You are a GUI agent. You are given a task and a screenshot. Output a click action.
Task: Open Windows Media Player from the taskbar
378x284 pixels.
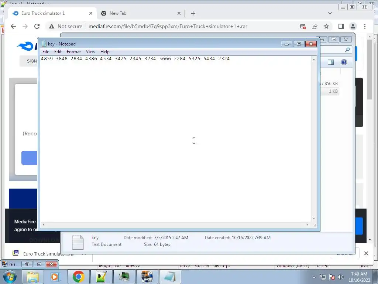tap(55, 277)
